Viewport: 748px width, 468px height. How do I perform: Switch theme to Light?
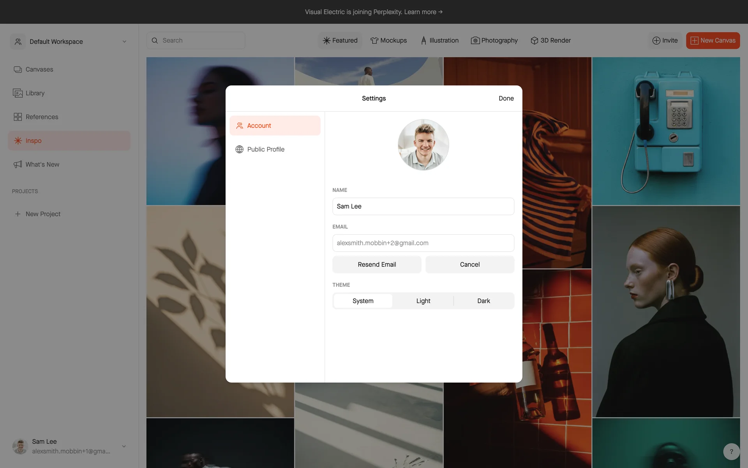[423, 301]
